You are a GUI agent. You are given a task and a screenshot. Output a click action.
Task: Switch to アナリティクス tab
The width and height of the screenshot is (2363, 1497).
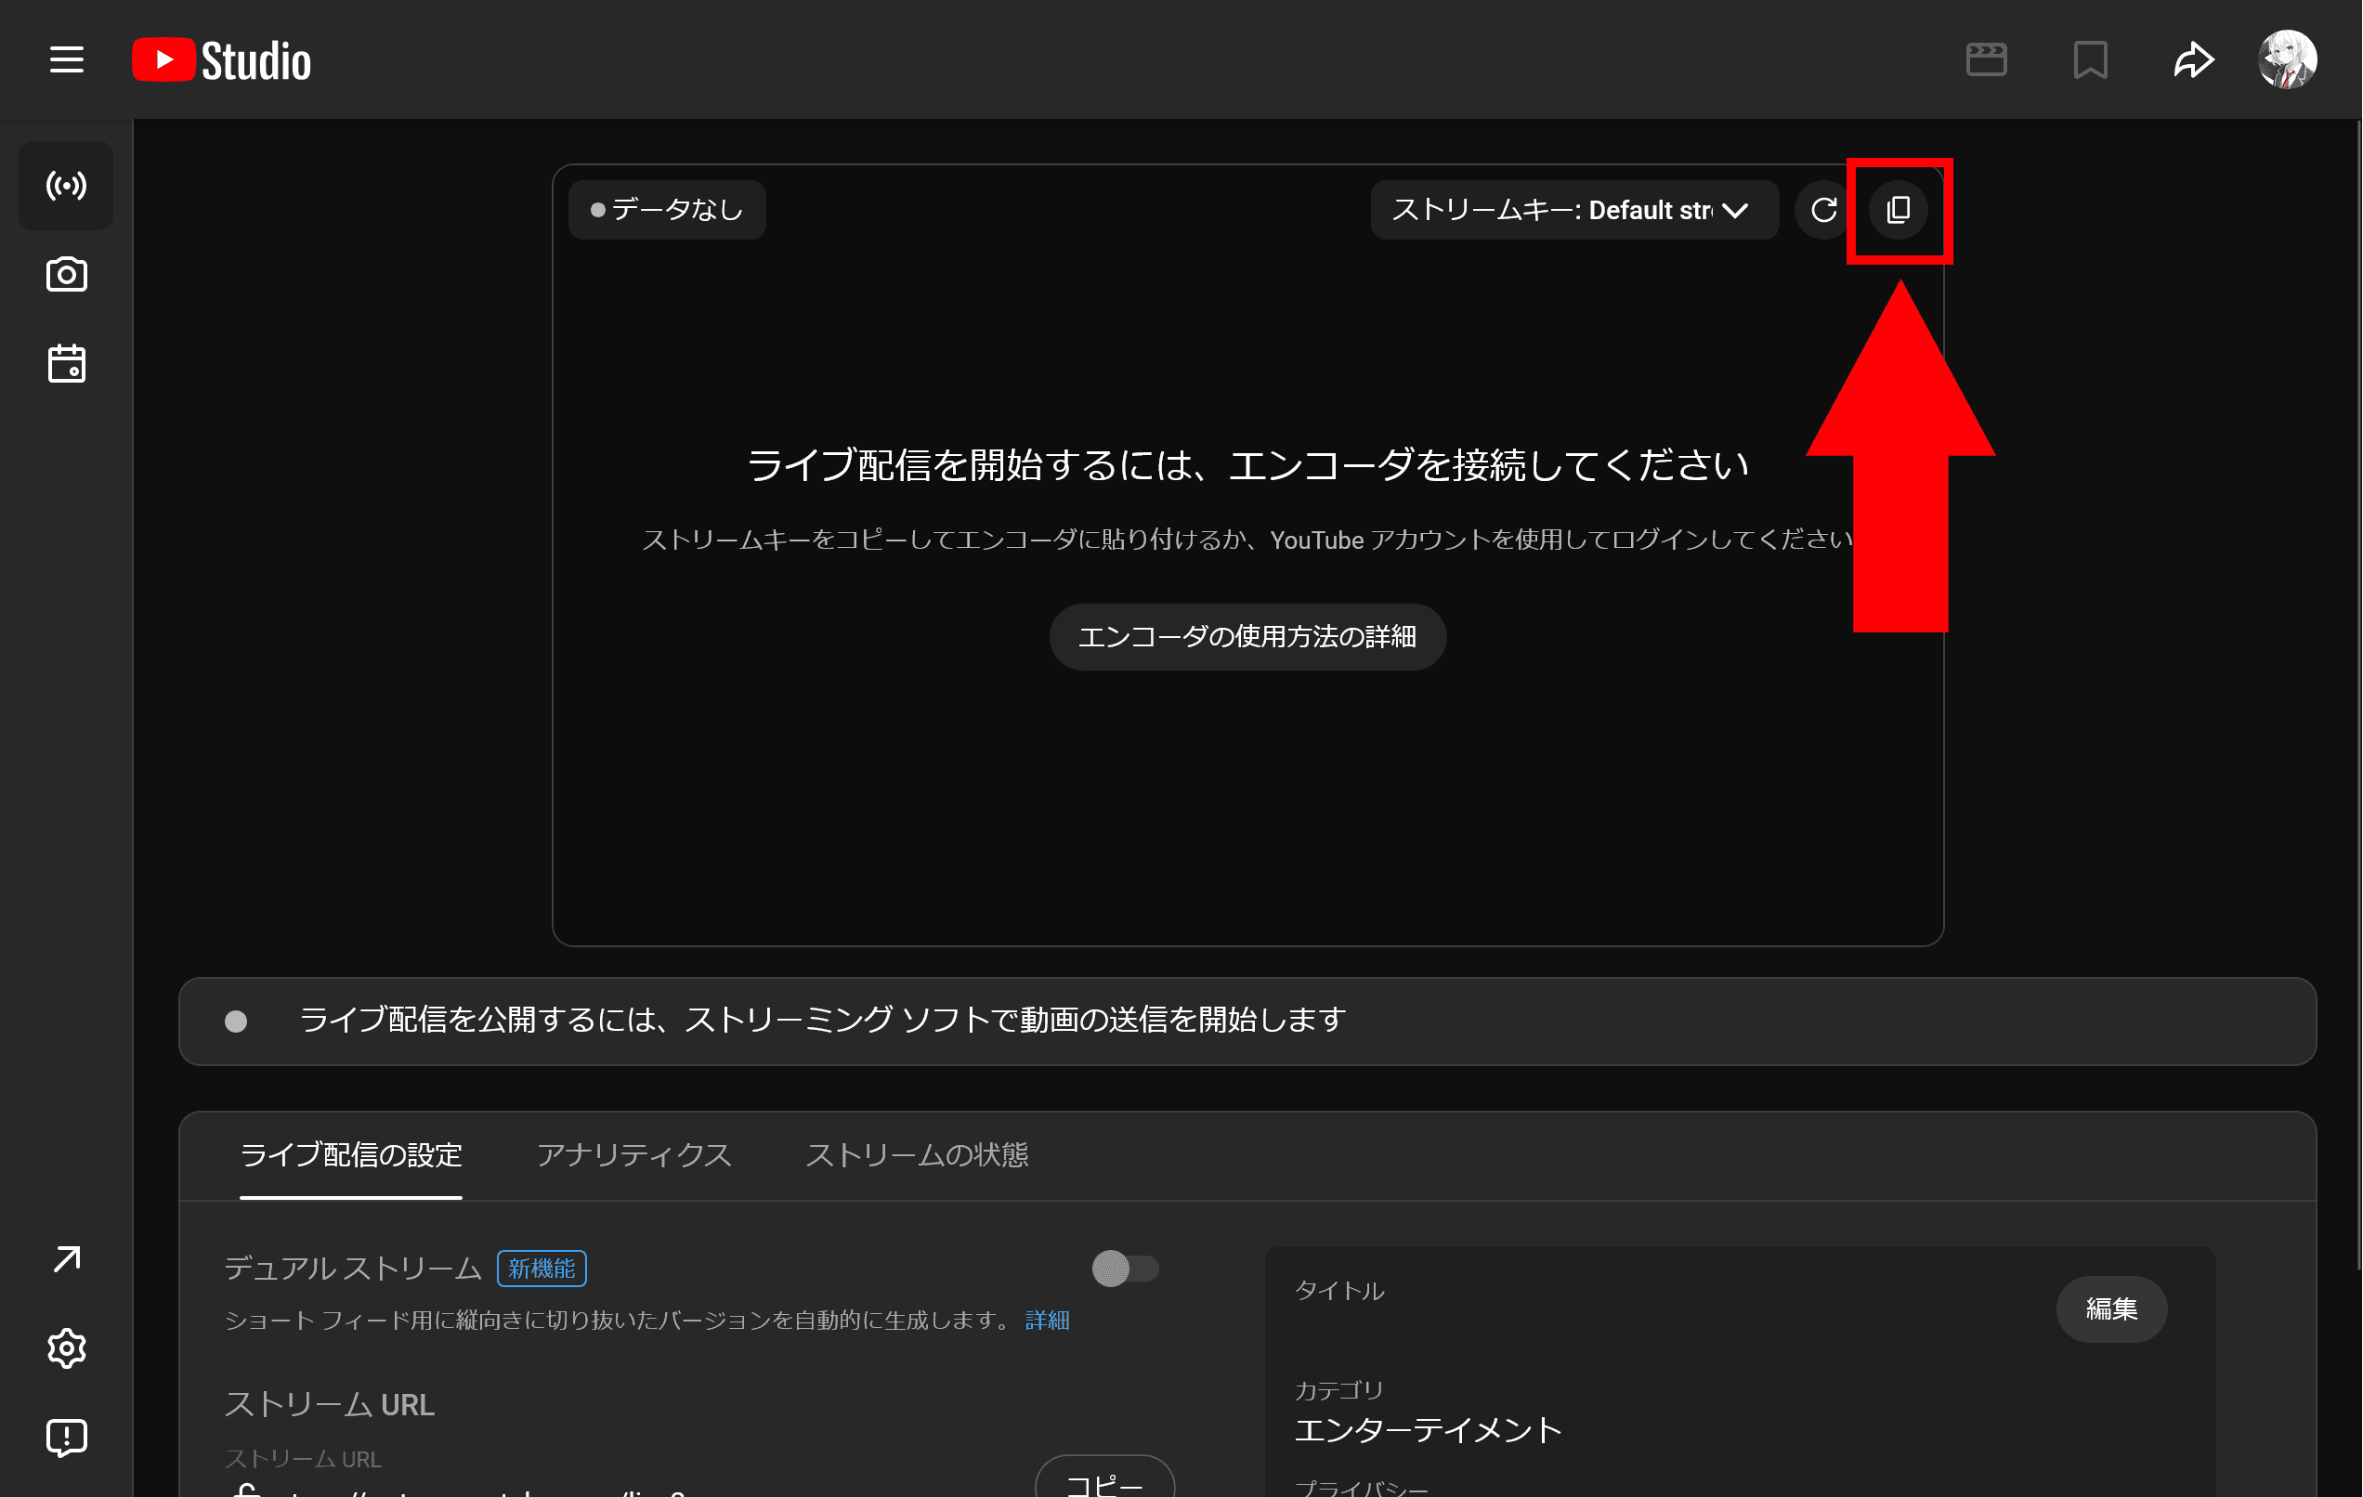(x=633, y=1155)
